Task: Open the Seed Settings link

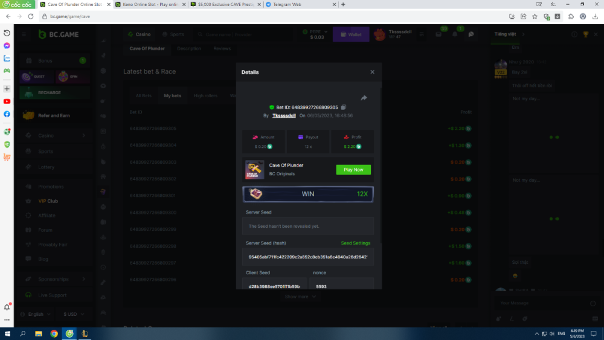Action: (355, 243)
